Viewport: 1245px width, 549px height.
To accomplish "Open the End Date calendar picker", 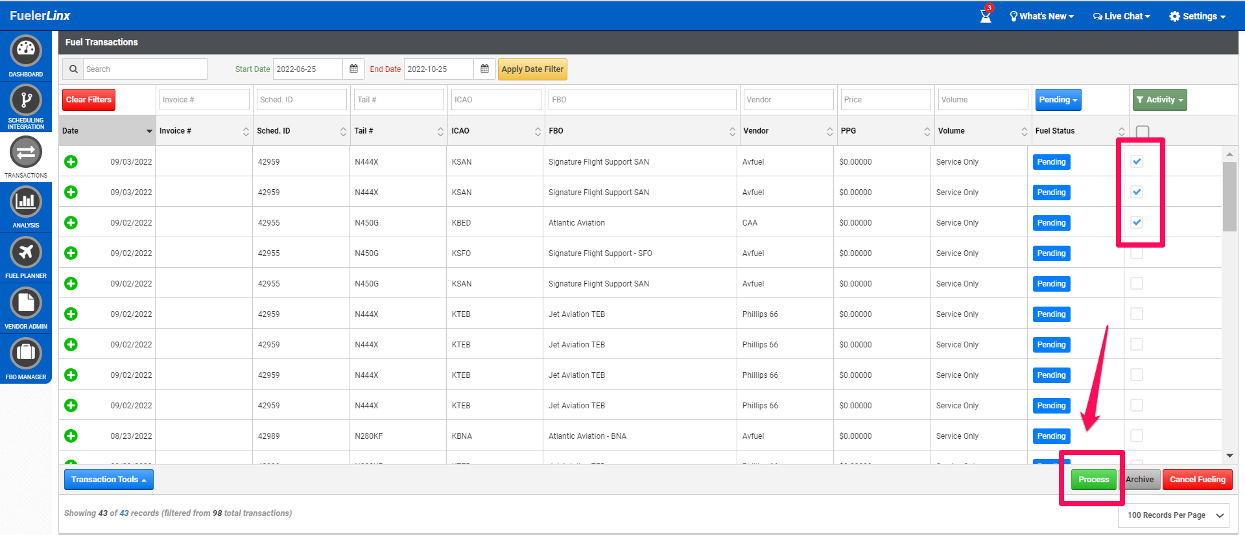I will 484,69.
